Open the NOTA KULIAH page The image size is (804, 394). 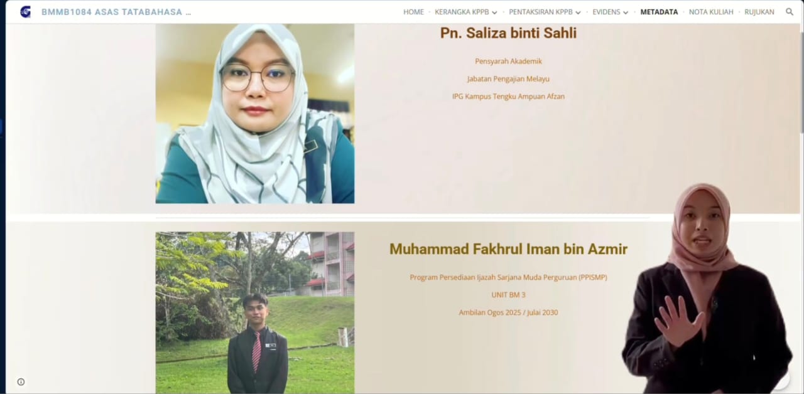[711, 12]
